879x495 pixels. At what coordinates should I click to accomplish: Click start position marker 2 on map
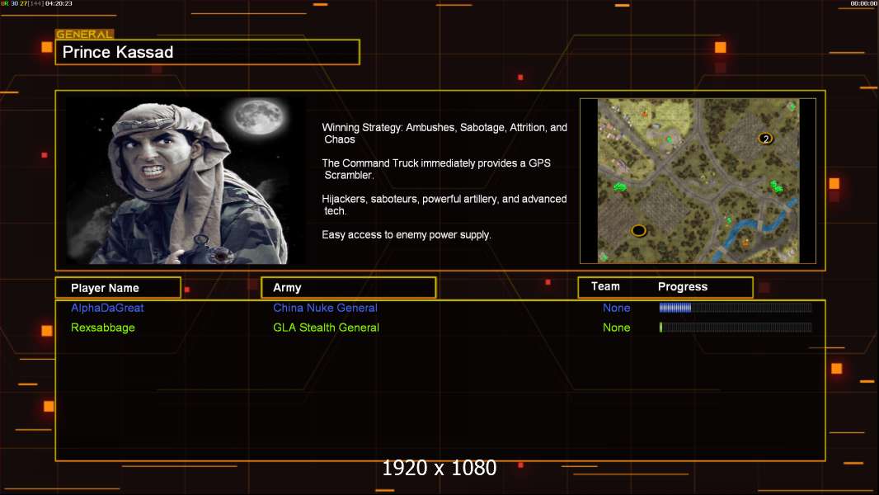coord(766,139)
